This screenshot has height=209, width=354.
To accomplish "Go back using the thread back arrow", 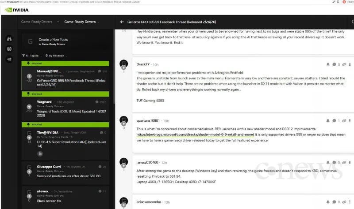I will (122, 22).
